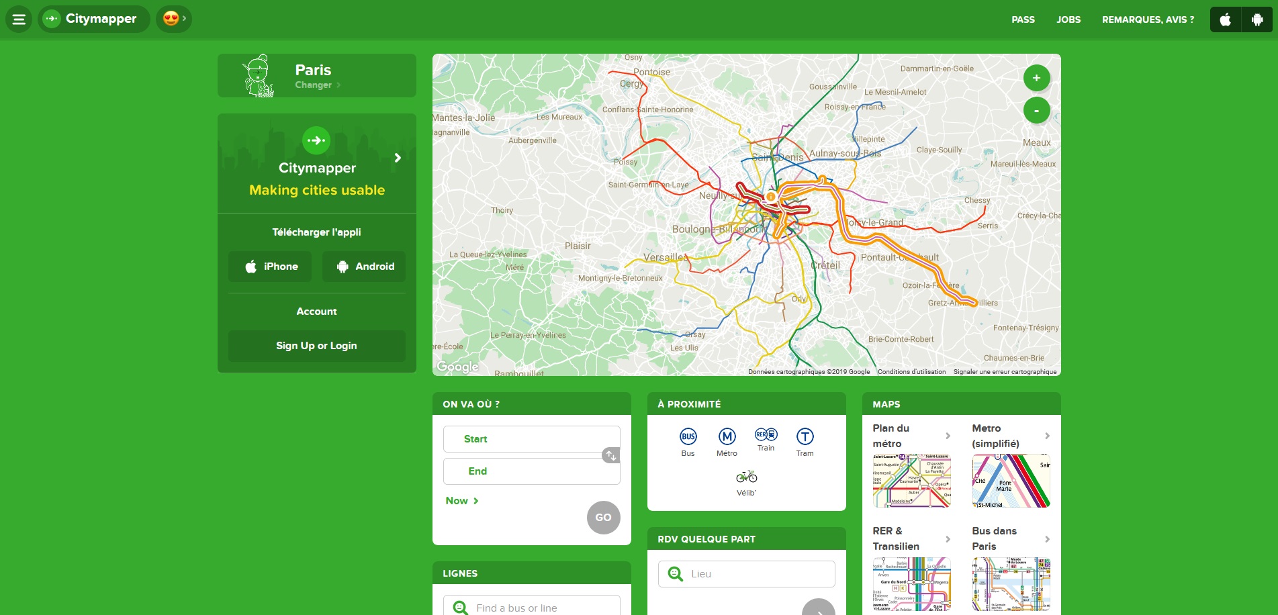
Task: Open the PASS menu item
Action: 1023,19
